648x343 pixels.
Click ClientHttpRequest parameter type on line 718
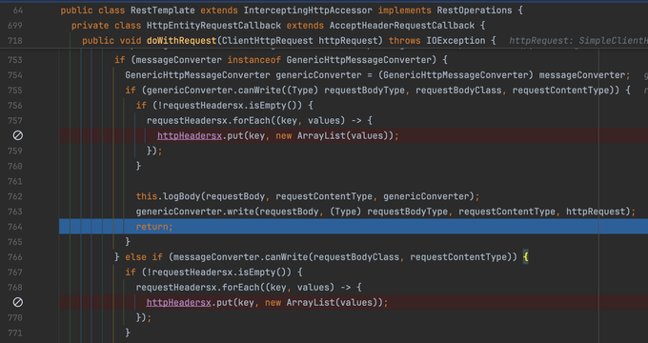268,41
